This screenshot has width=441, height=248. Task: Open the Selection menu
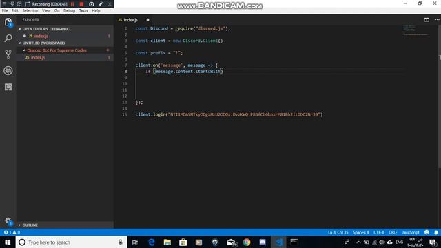click(30, 11)
